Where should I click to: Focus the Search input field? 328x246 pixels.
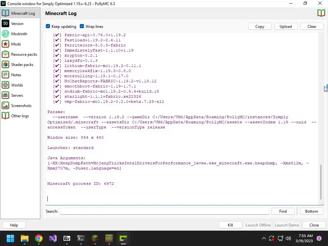click(x=164, y=211)
